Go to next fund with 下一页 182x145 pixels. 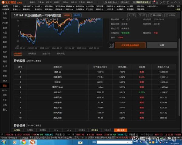point(142,15)
